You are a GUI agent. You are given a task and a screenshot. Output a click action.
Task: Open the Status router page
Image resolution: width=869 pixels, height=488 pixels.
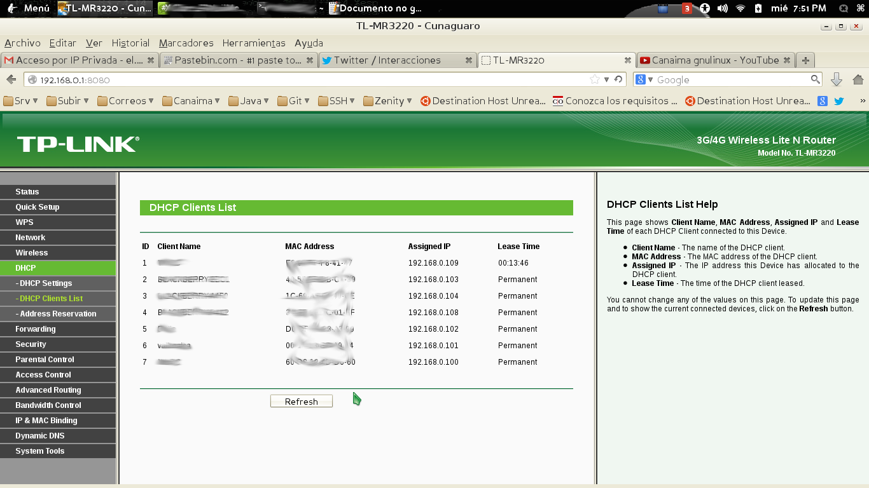(58, 192)
